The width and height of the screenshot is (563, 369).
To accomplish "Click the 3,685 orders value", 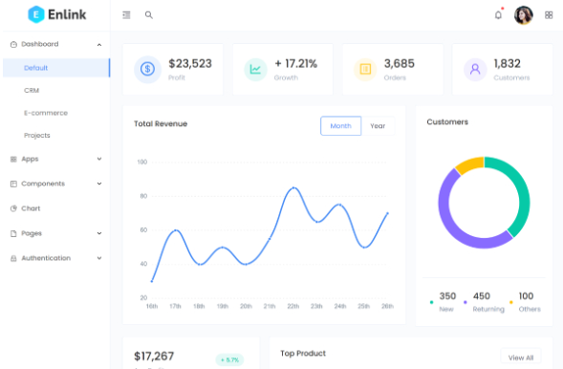I will coord(400,63).
